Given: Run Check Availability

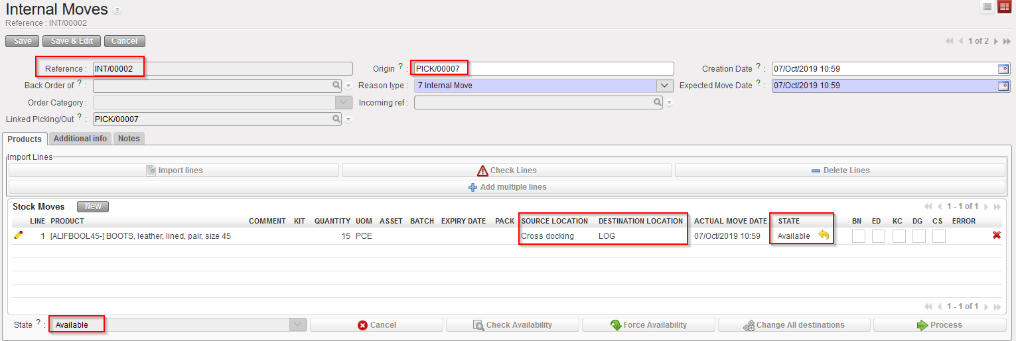Looking at the screenshot, I should (x=512, y=325).
